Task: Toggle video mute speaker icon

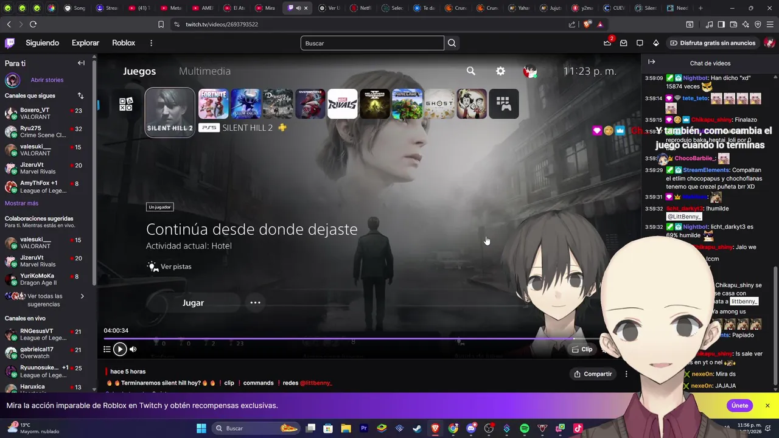Action: [x=133, y=349]
